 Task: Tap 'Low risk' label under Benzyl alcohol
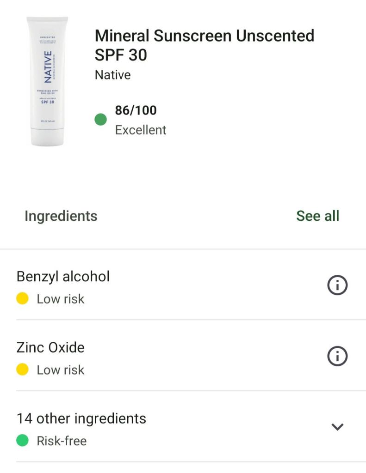(x=61, y=299)
